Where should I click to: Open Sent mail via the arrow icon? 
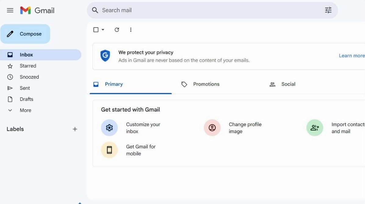click(x=10, y=88)
